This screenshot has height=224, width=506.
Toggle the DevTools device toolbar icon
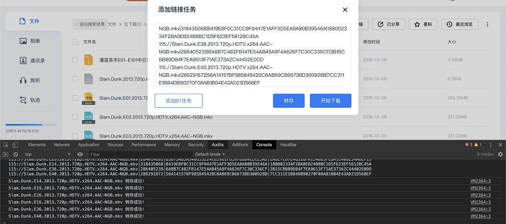pos(15,145)
